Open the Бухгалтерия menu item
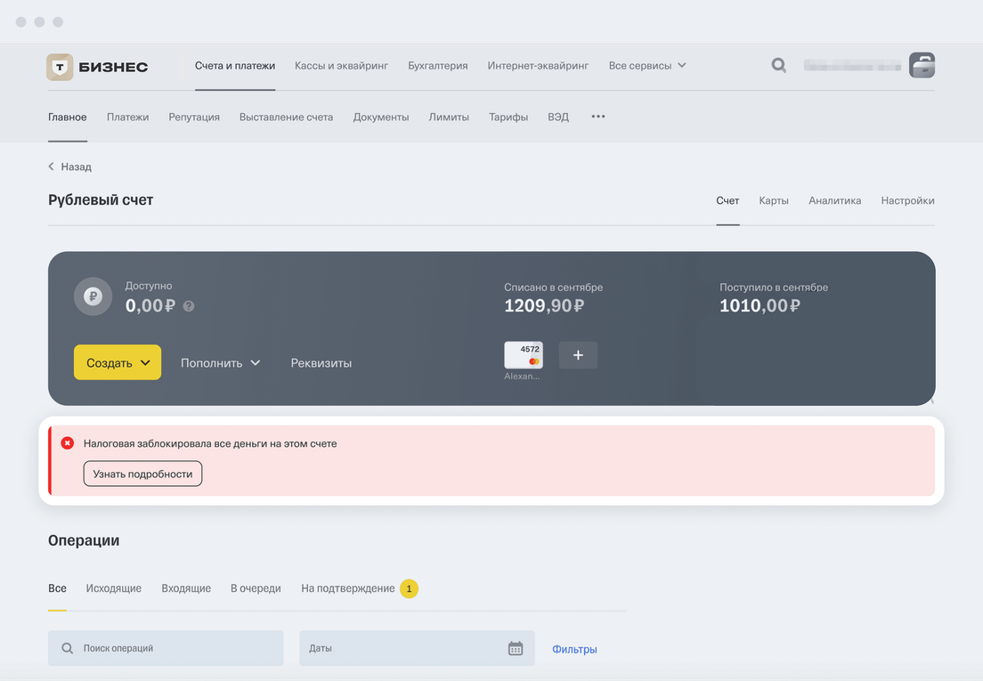 click(437, 66)
